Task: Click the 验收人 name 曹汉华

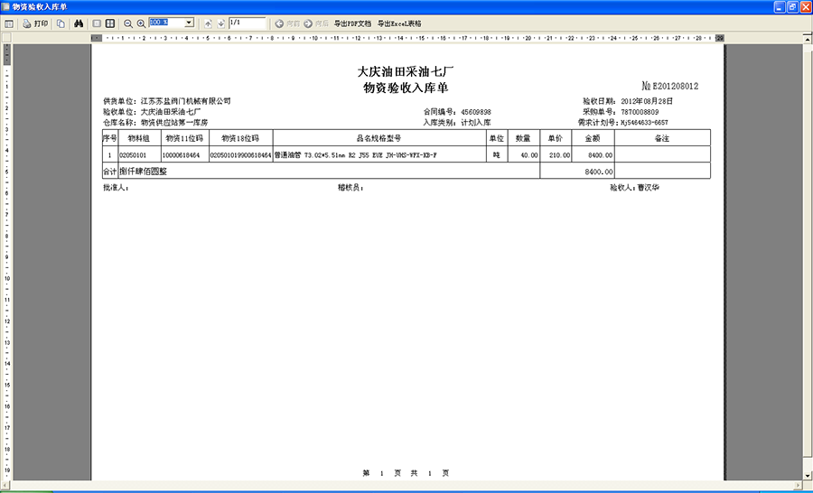Action: pos(648,188)
